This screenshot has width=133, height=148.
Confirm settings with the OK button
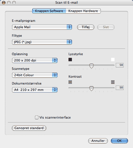pyautogui.click(x=119, y=141)
